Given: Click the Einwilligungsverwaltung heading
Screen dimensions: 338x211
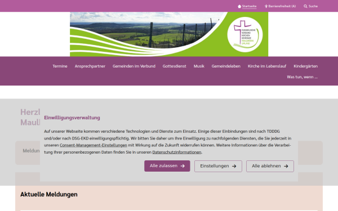Looking at the screenshot, I should [72, 118].
